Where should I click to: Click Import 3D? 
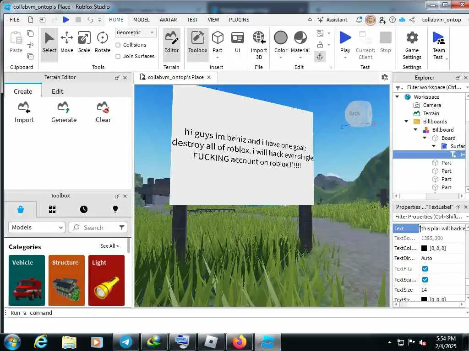point(259,45)
